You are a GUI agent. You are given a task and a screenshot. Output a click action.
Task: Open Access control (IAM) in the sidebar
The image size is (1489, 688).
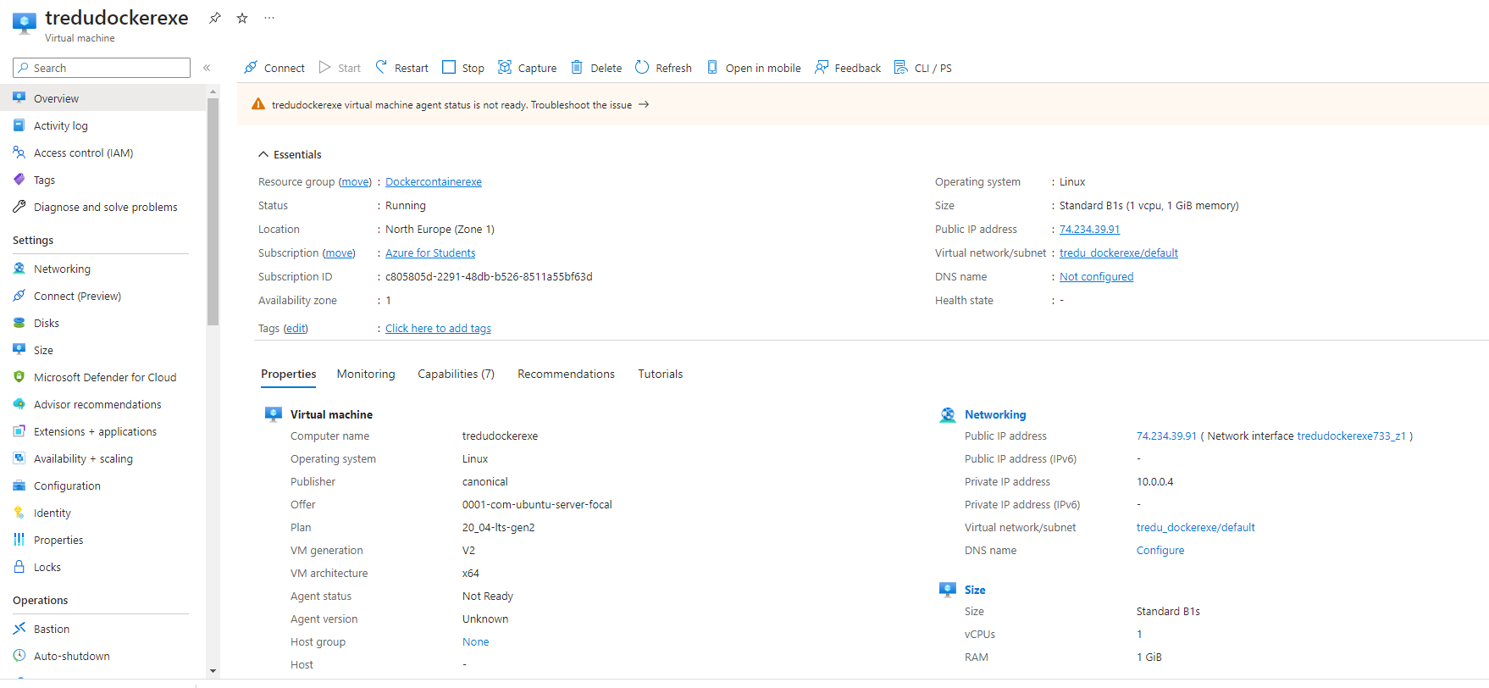click(x=102, y=153)
